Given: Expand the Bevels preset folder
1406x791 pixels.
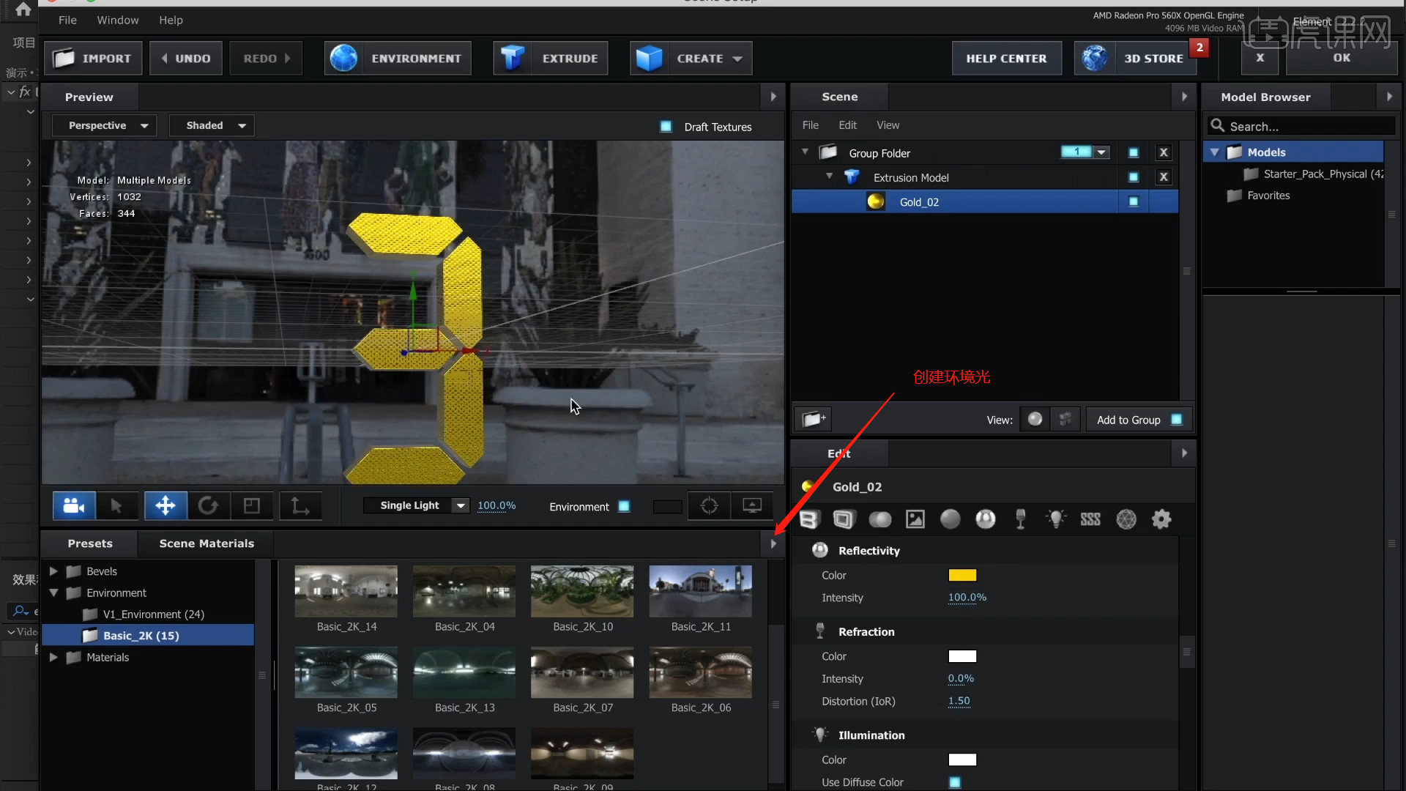Looking at the screenshot, I should coord(53,571).
